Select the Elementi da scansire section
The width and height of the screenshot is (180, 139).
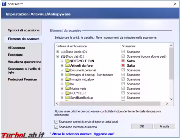23,39
